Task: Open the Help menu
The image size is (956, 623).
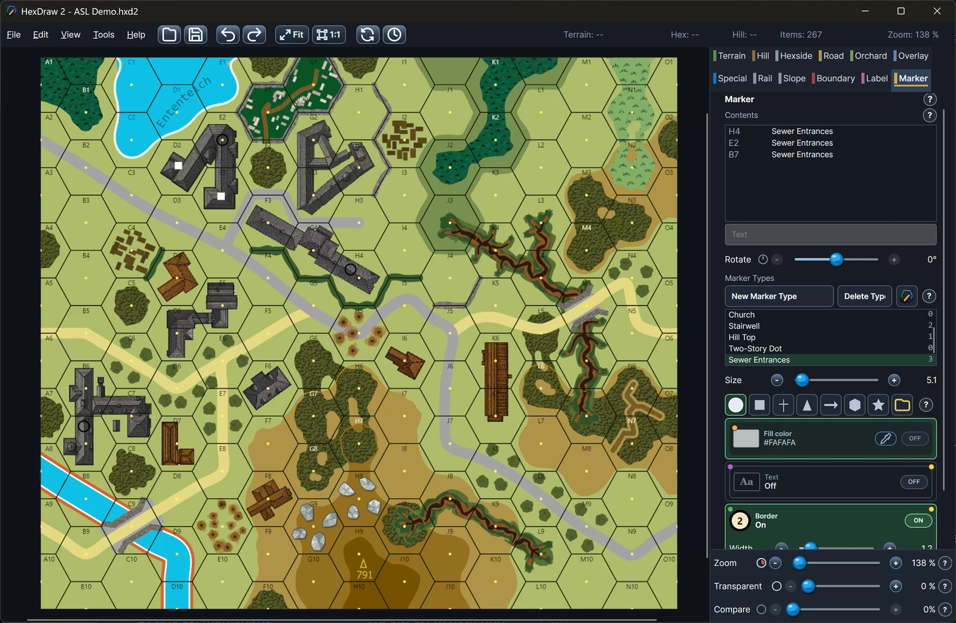Action: point(136,35)
